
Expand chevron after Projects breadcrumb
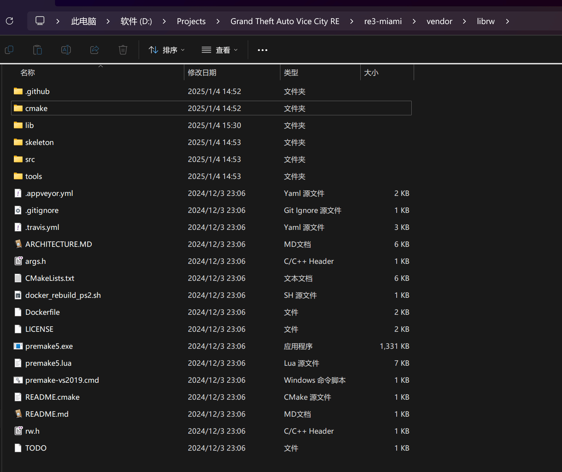coord(218,21)
